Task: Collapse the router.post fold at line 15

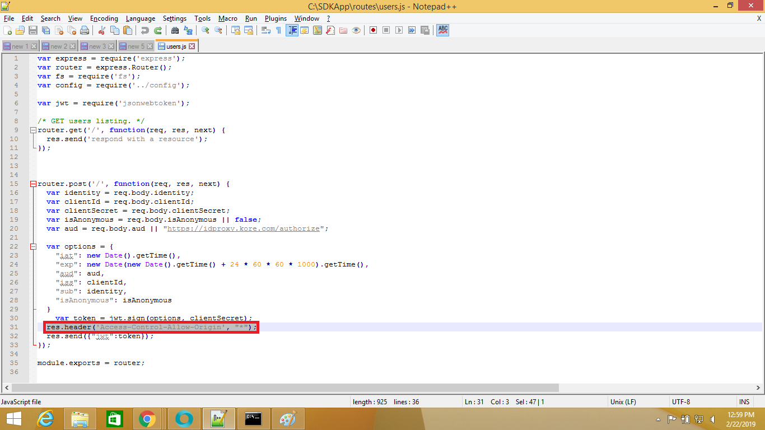Action: [33, 184]
